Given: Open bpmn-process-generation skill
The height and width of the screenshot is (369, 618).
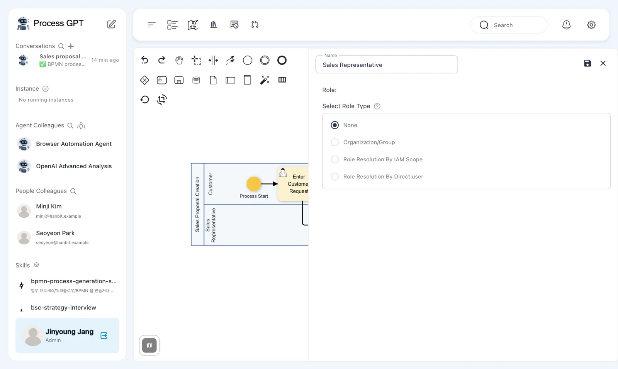Looking at the screenshot, I should pos(67,286).
